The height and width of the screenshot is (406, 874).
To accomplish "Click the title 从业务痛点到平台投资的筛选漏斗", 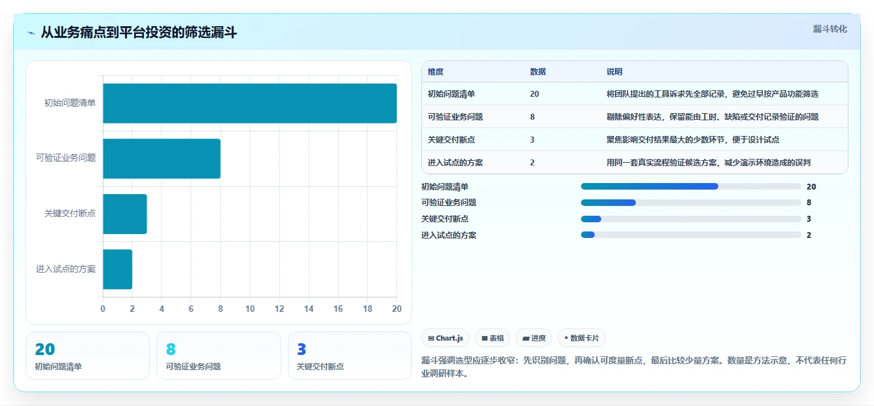I will tap(139, 33).
